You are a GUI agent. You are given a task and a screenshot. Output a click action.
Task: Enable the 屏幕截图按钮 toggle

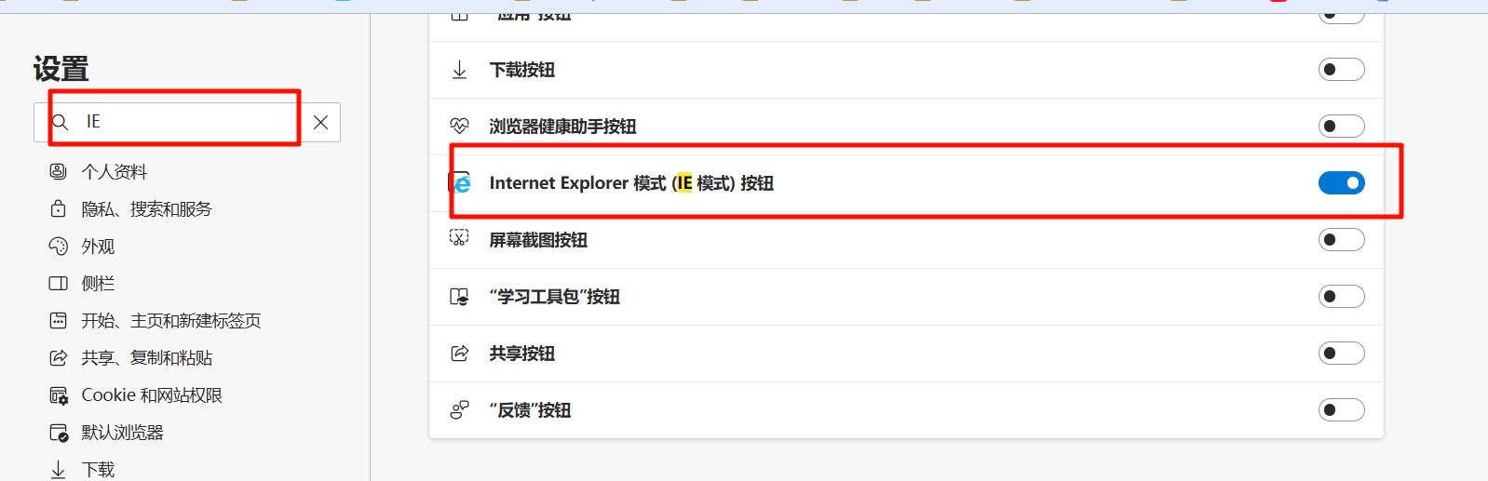(x=1341, y=240)
